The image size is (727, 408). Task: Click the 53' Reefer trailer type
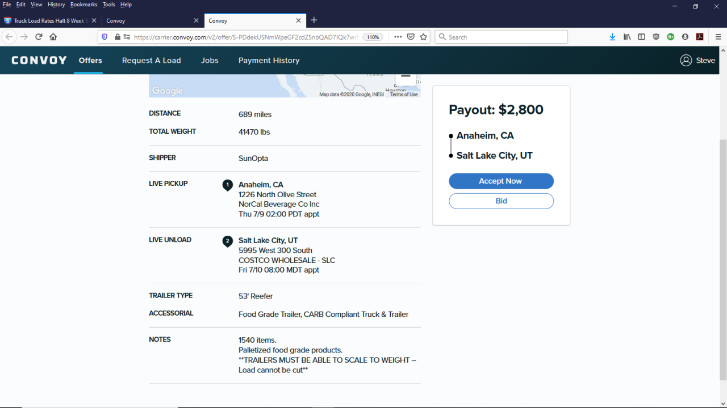pos(256,296)
